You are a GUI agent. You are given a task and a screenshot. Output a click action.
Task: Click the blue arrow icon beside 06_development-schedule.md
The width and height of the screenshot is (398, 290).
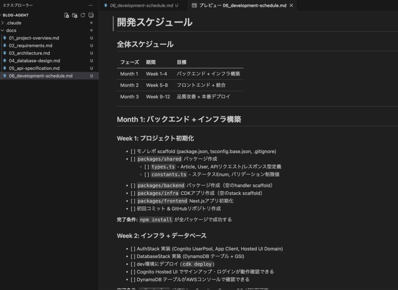5,76
